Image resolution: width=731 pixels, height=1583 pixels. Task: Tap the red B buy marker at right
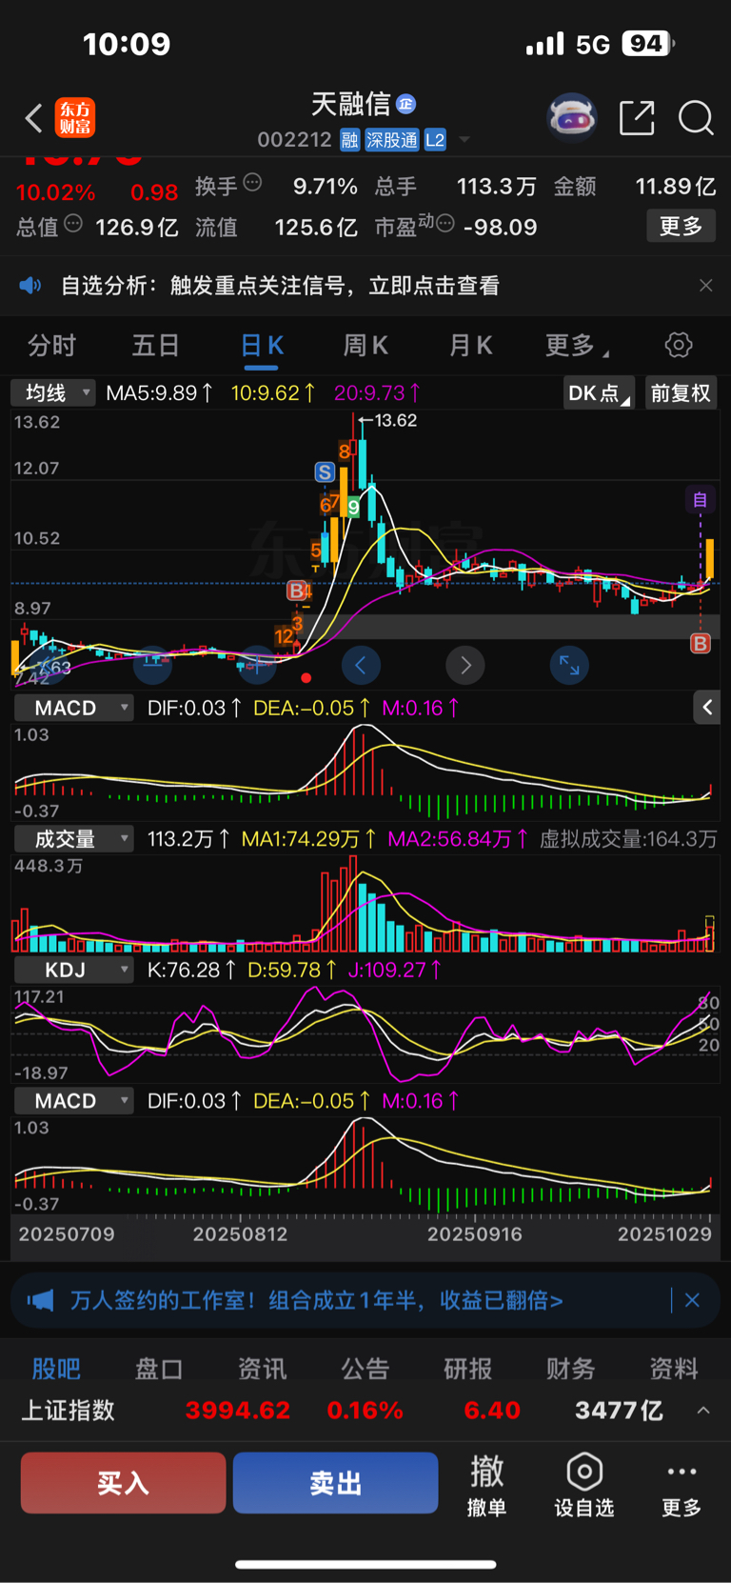point(700,643)
